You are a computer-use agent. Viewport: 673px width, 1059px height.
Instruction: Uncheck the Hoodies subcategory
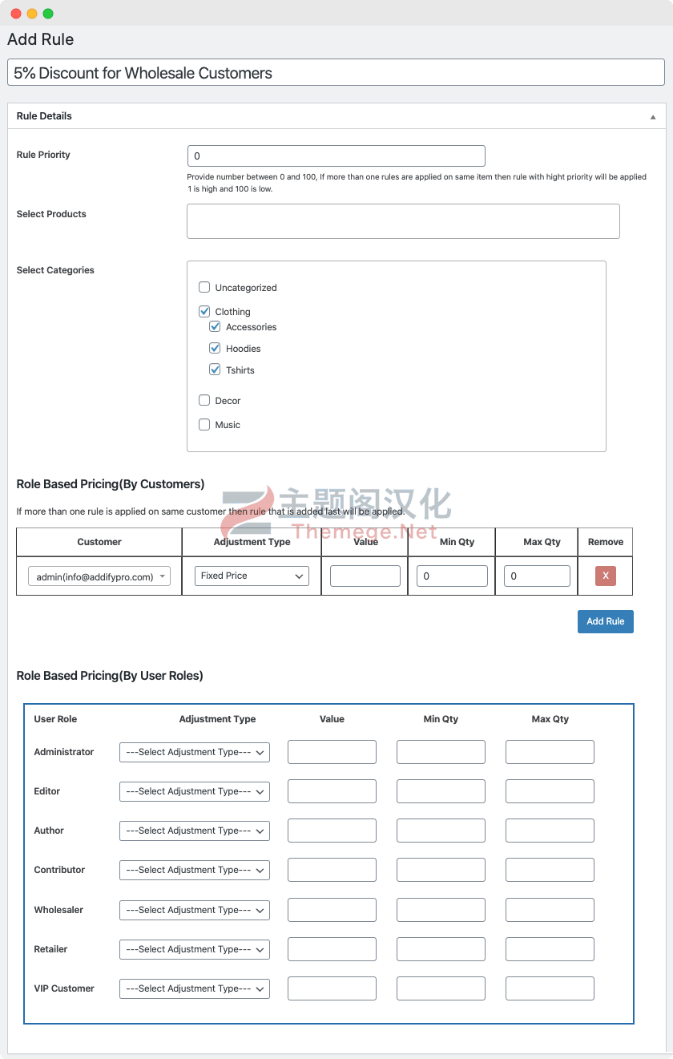215,348
